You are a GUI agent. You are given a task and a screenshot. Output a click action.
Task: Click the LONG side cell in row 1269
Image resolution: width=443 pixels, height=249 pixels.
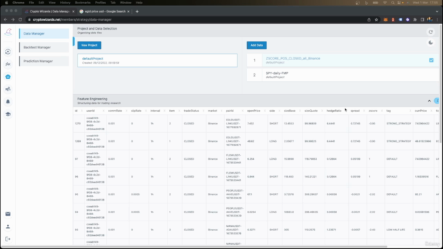[273, 141]
